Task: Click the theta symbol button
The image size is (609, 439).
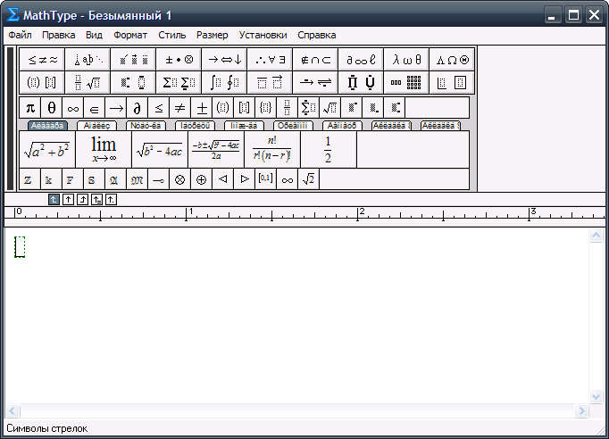Action: coord(52,108)
